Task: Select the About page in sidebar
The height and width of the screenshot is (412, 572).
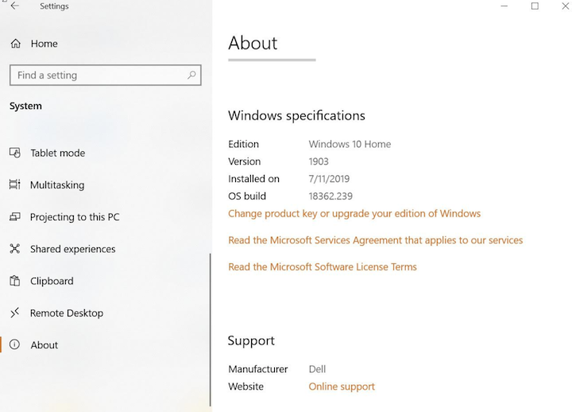Action: point(44,345)
